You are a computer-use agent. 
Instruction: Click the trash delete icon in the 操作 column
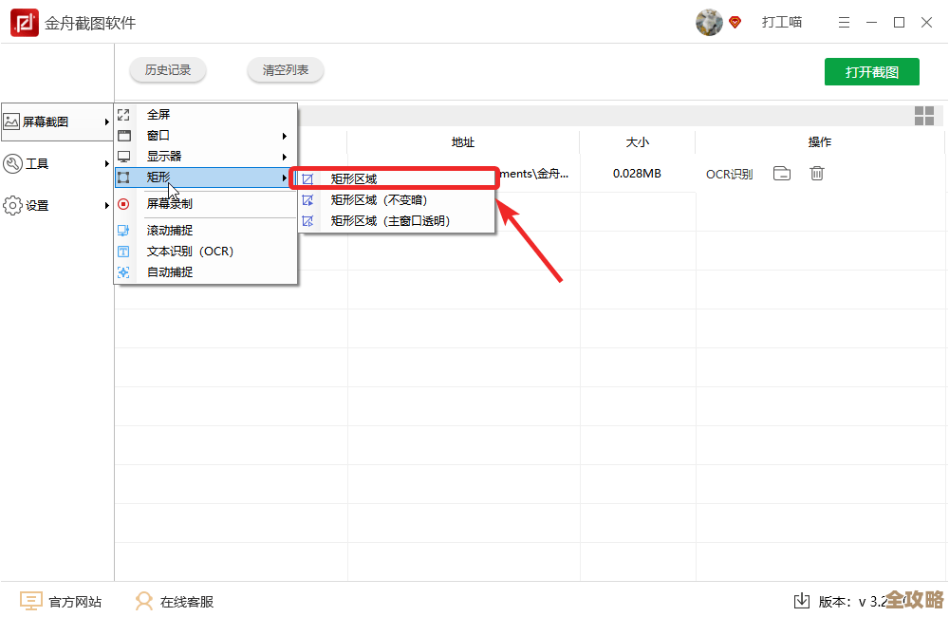click(x=816, y=173)
